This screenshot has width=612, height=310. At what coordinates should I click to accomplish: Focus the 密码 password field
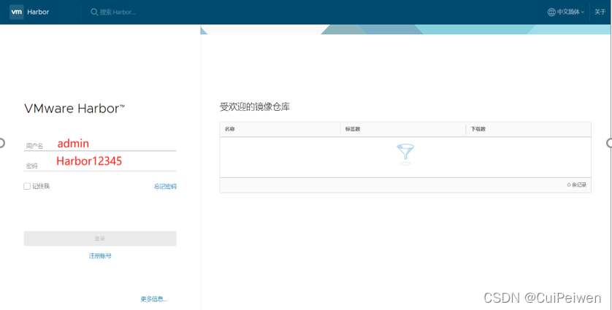100,164
